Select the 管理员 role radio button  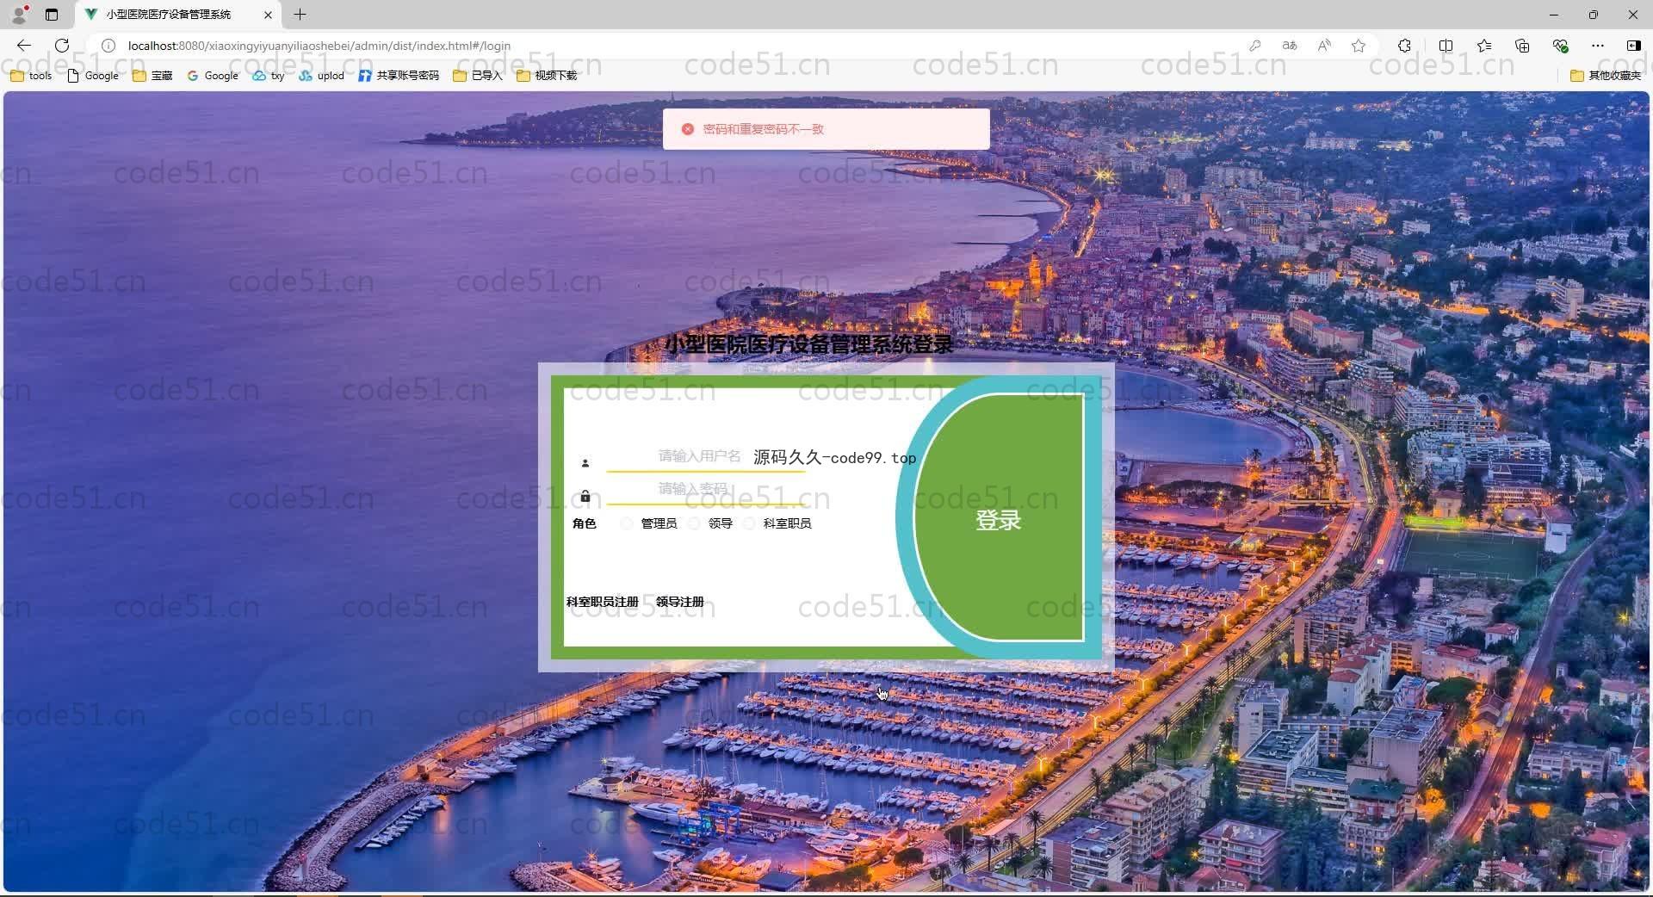coord(627,523)
